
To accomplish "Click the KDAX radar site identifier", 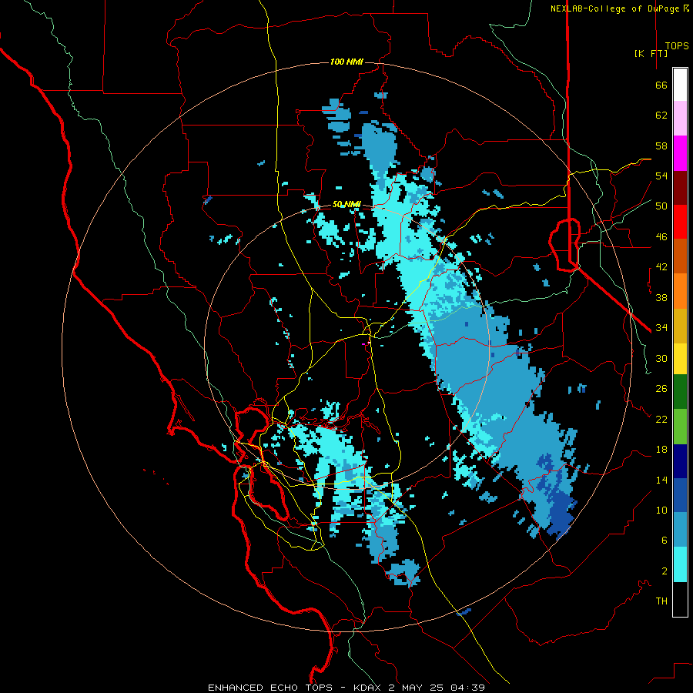I will (x=369, y=688).
